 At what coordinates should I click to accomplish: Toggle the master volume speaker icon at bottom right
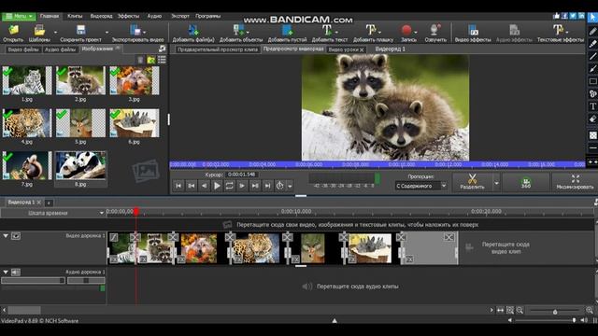coord(584,320)
